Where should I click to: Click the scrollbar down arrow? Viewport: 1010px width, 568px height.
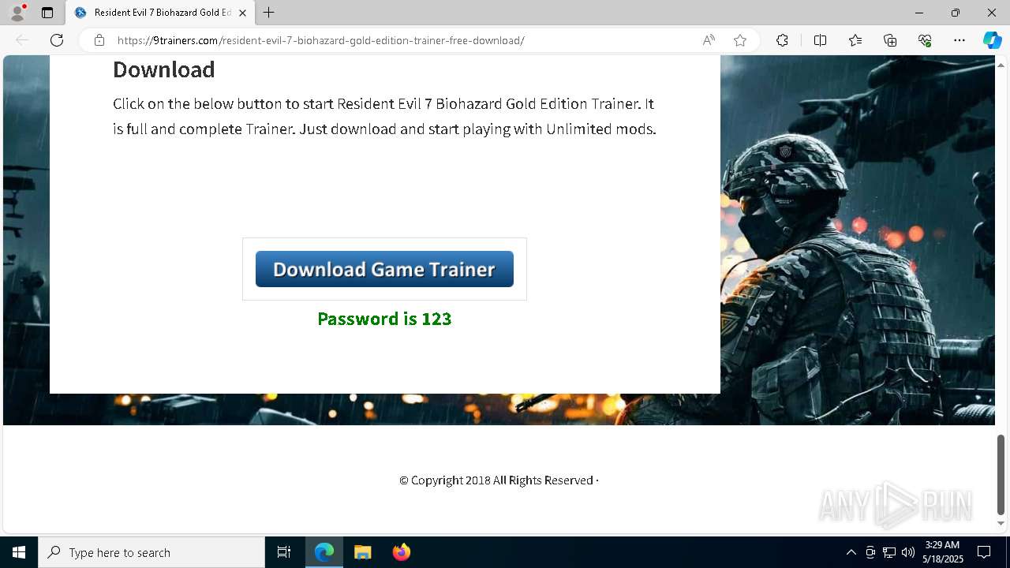coord(1001,523)
